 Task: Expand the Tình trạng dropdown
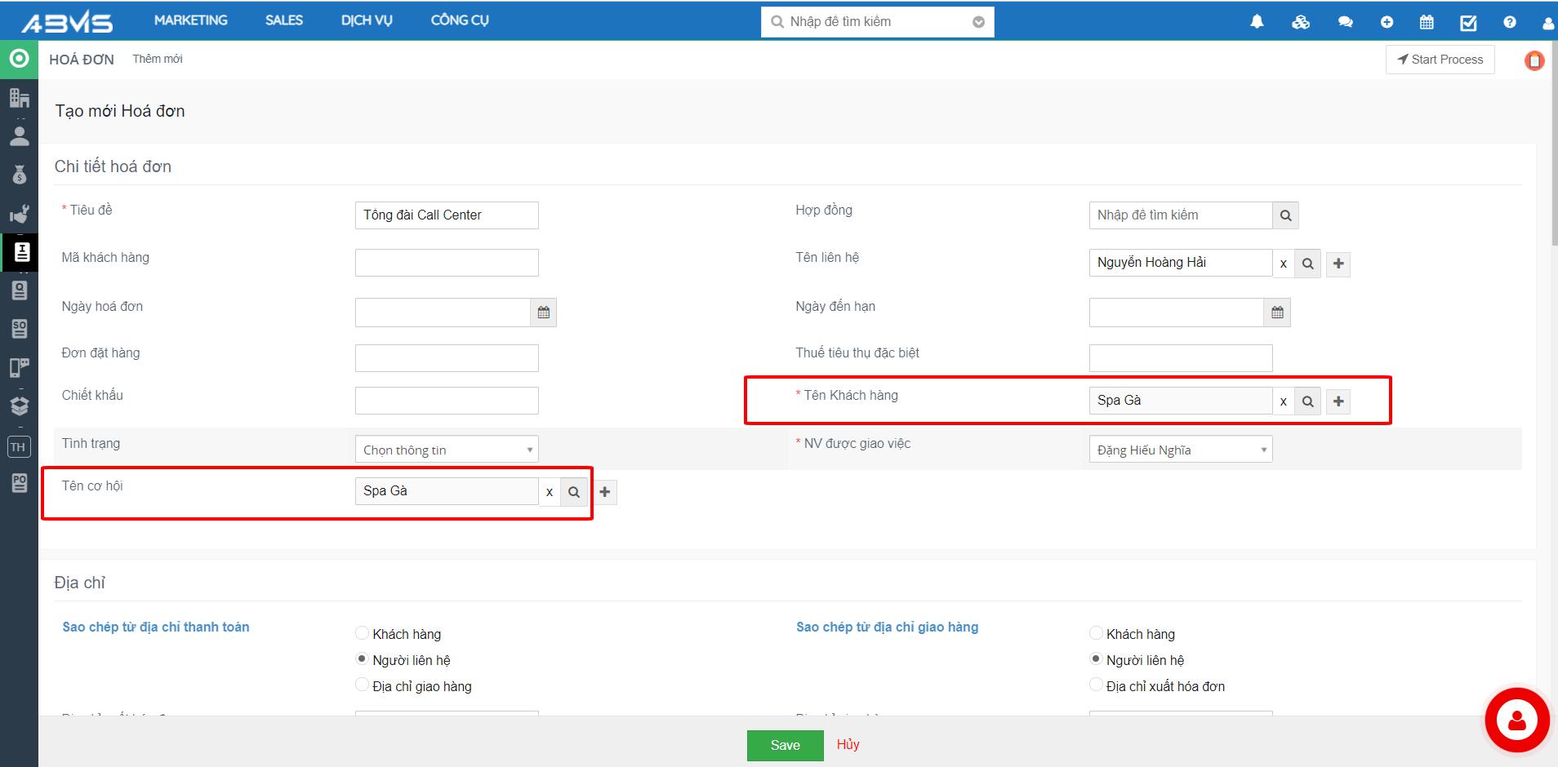447,450
